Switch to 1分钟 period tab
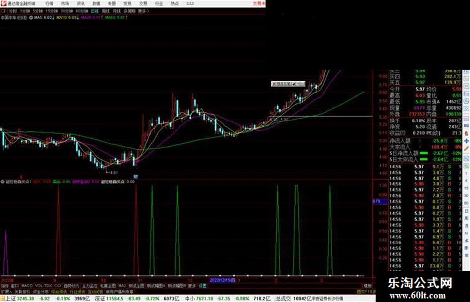Viewport: 470px width, 302px height. point(25,11)
